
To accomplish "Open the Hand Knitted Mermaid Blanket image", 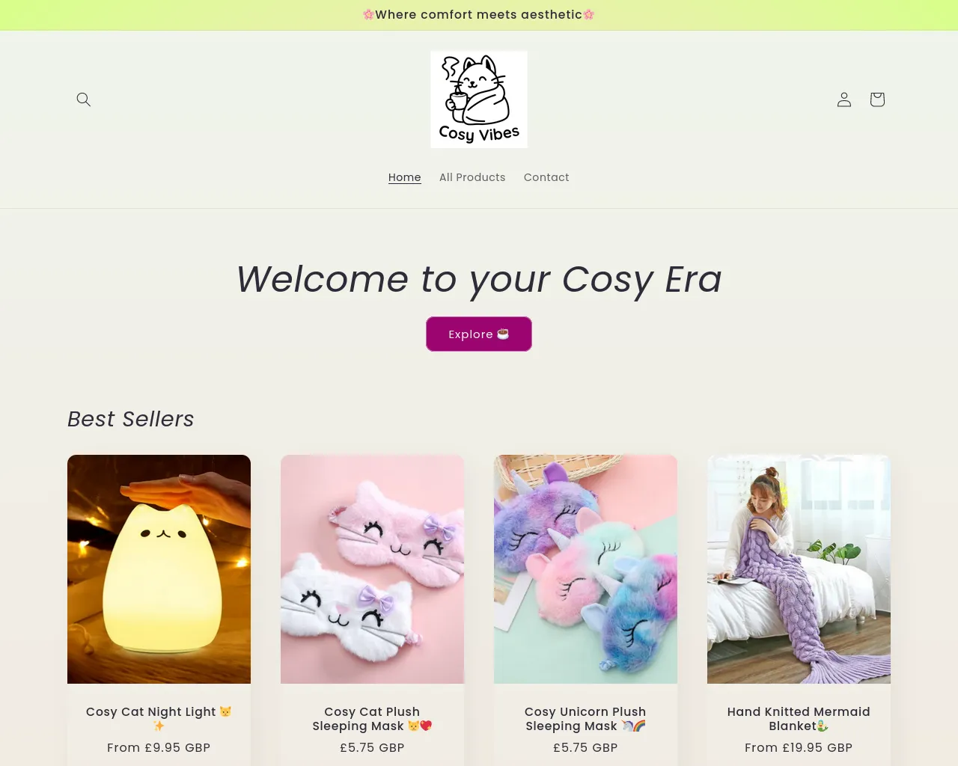I will pos(799,569).
